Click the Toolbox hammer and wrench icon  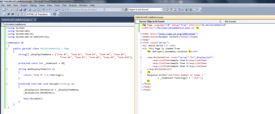[x=183, y=10]
